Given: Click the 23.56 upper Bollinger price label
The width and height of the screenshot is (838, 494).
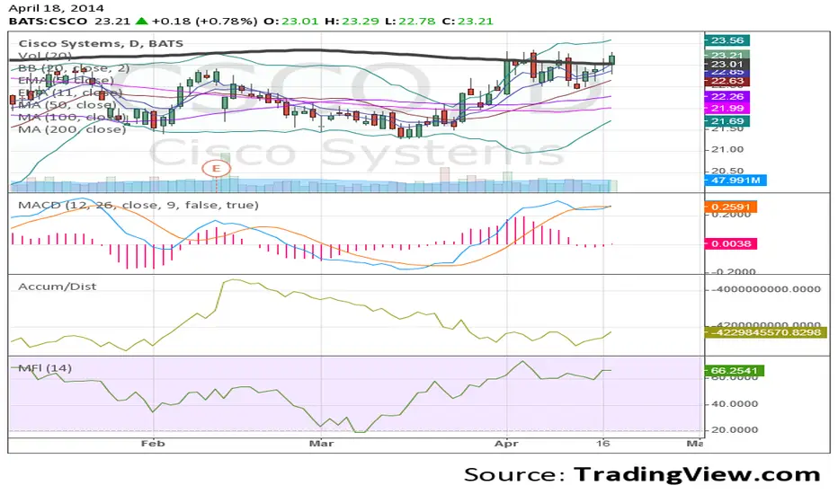Looking at the screenshot, I should 727,40.
